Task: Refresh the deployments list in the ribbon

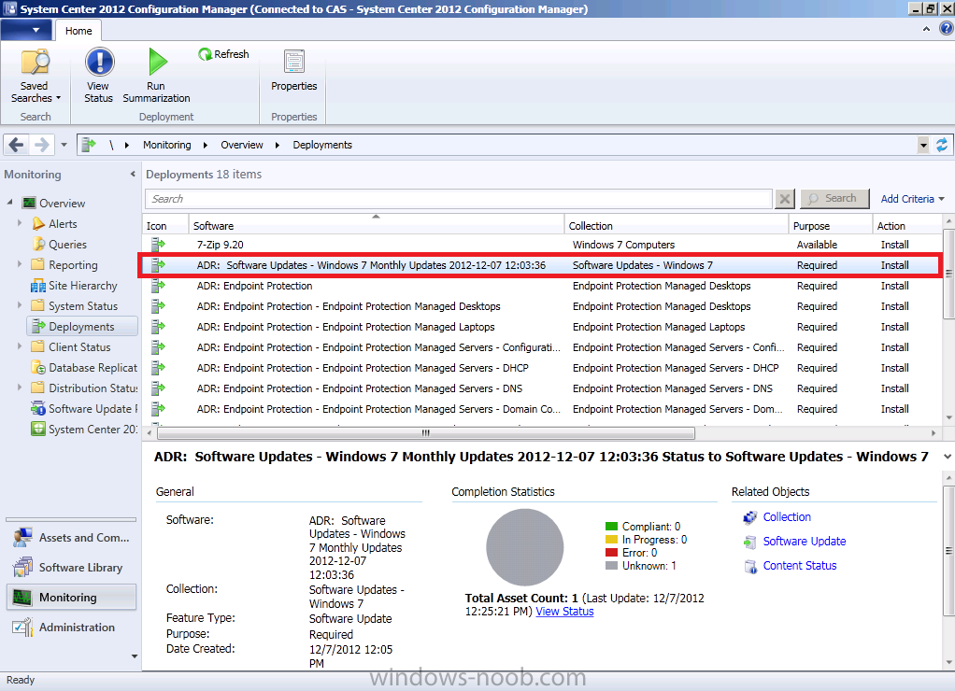Action: tap(223, 54)
